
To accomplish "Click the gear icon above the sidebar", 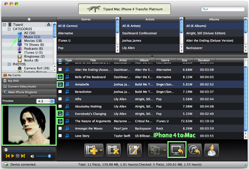I will tap(29, 19).
